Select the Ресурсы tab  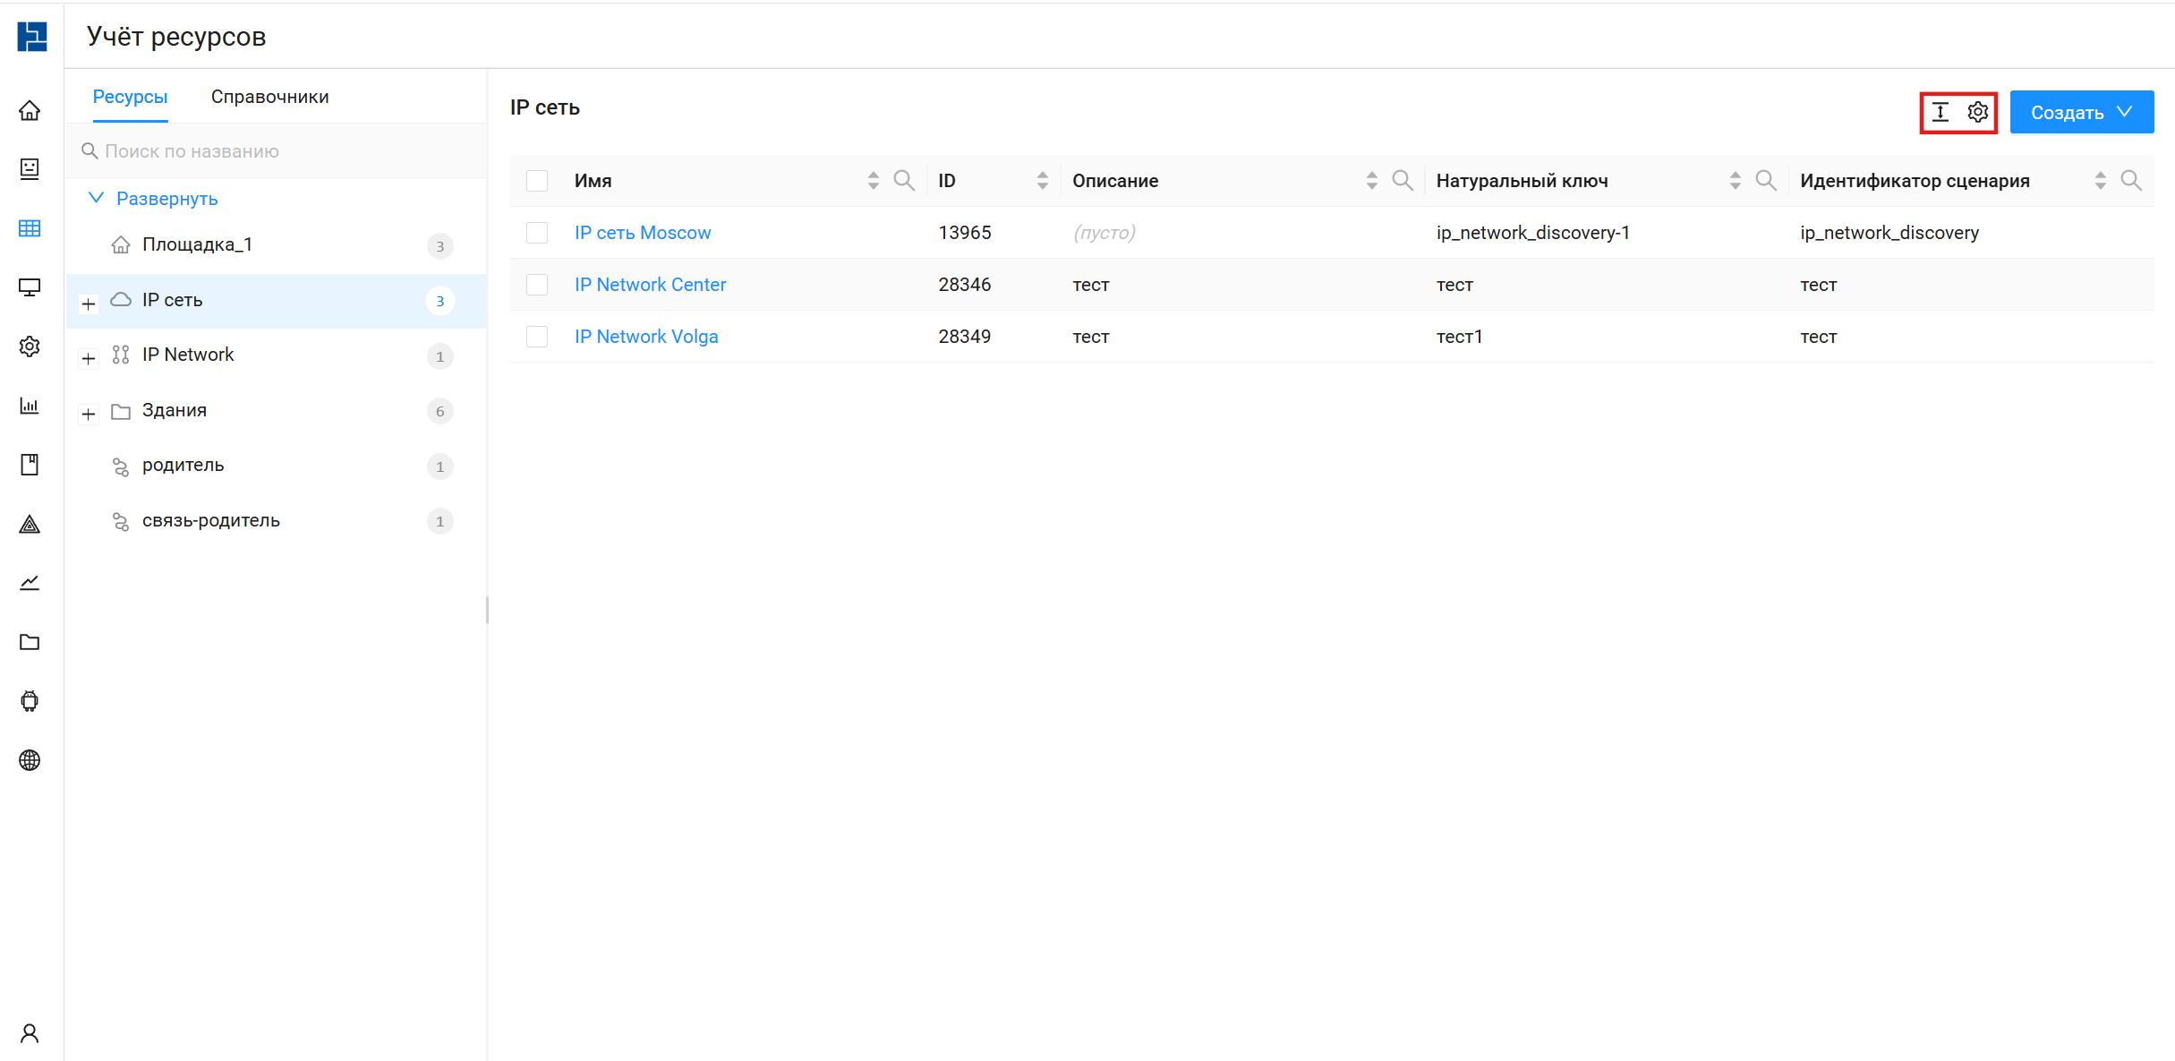pos(130,97)
